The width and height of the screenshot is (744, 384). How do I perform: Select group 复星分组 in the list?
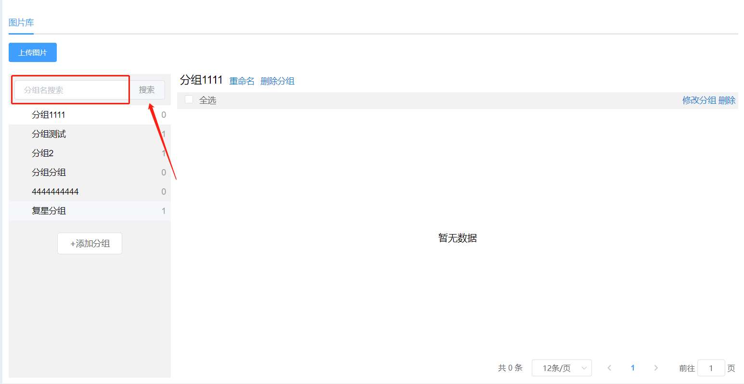point(90,211)
